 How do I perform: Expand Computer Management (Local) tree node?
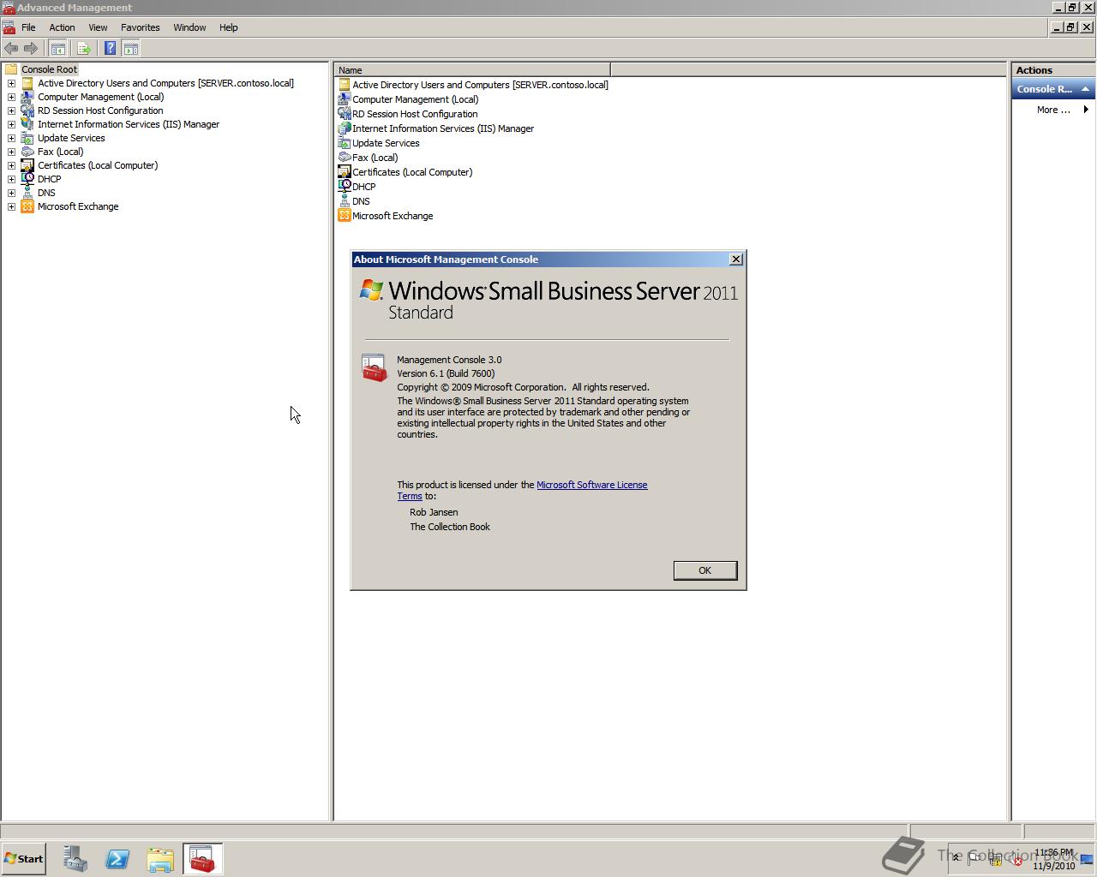click(11, 97)
